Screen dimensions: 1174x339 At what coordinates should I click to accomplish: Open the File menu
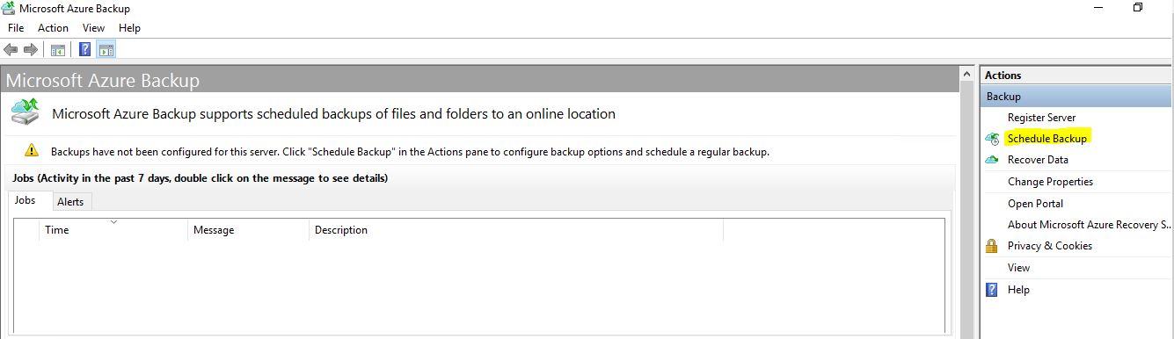[16, 28]
